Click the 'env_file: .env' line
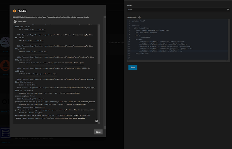 tap(142, 53)
